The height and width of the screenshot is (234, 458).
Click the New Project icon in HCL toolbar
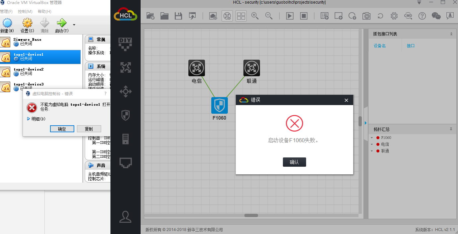(151, 16)
